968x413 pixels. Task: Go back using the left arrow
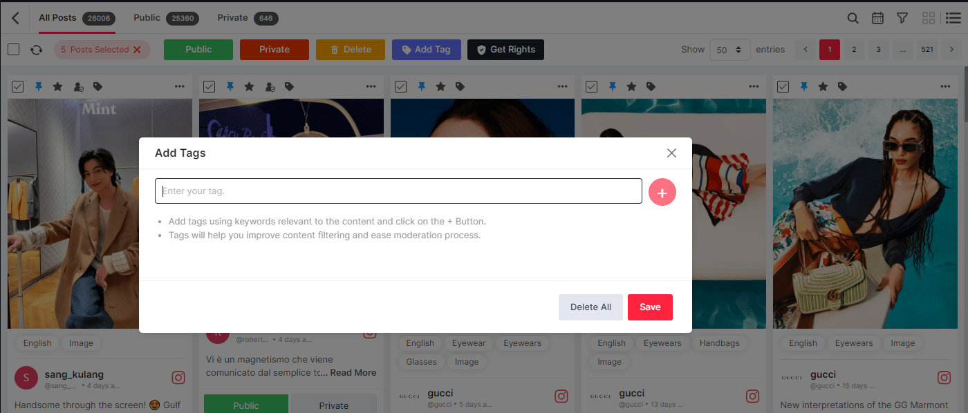point(15,18)
